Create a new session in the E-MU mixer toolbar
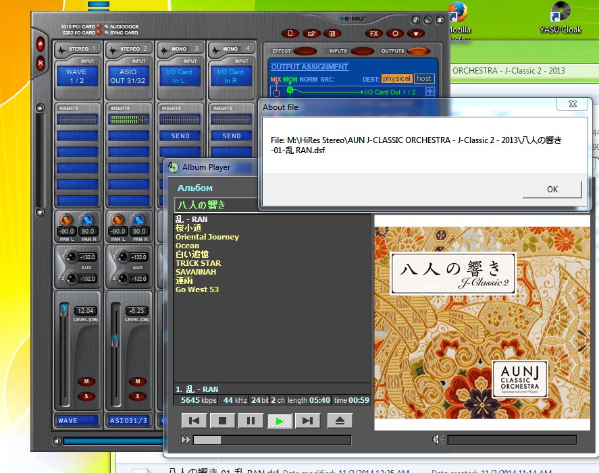 point(290,33)
